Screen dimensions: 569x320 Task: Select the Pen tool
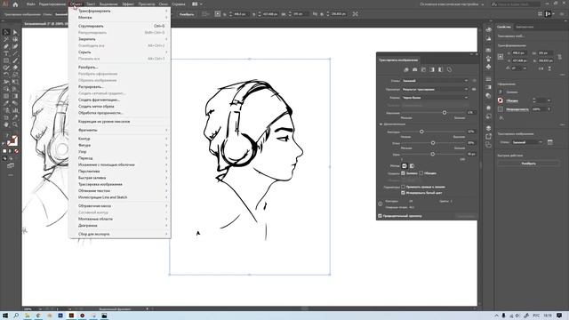point(6,46)
